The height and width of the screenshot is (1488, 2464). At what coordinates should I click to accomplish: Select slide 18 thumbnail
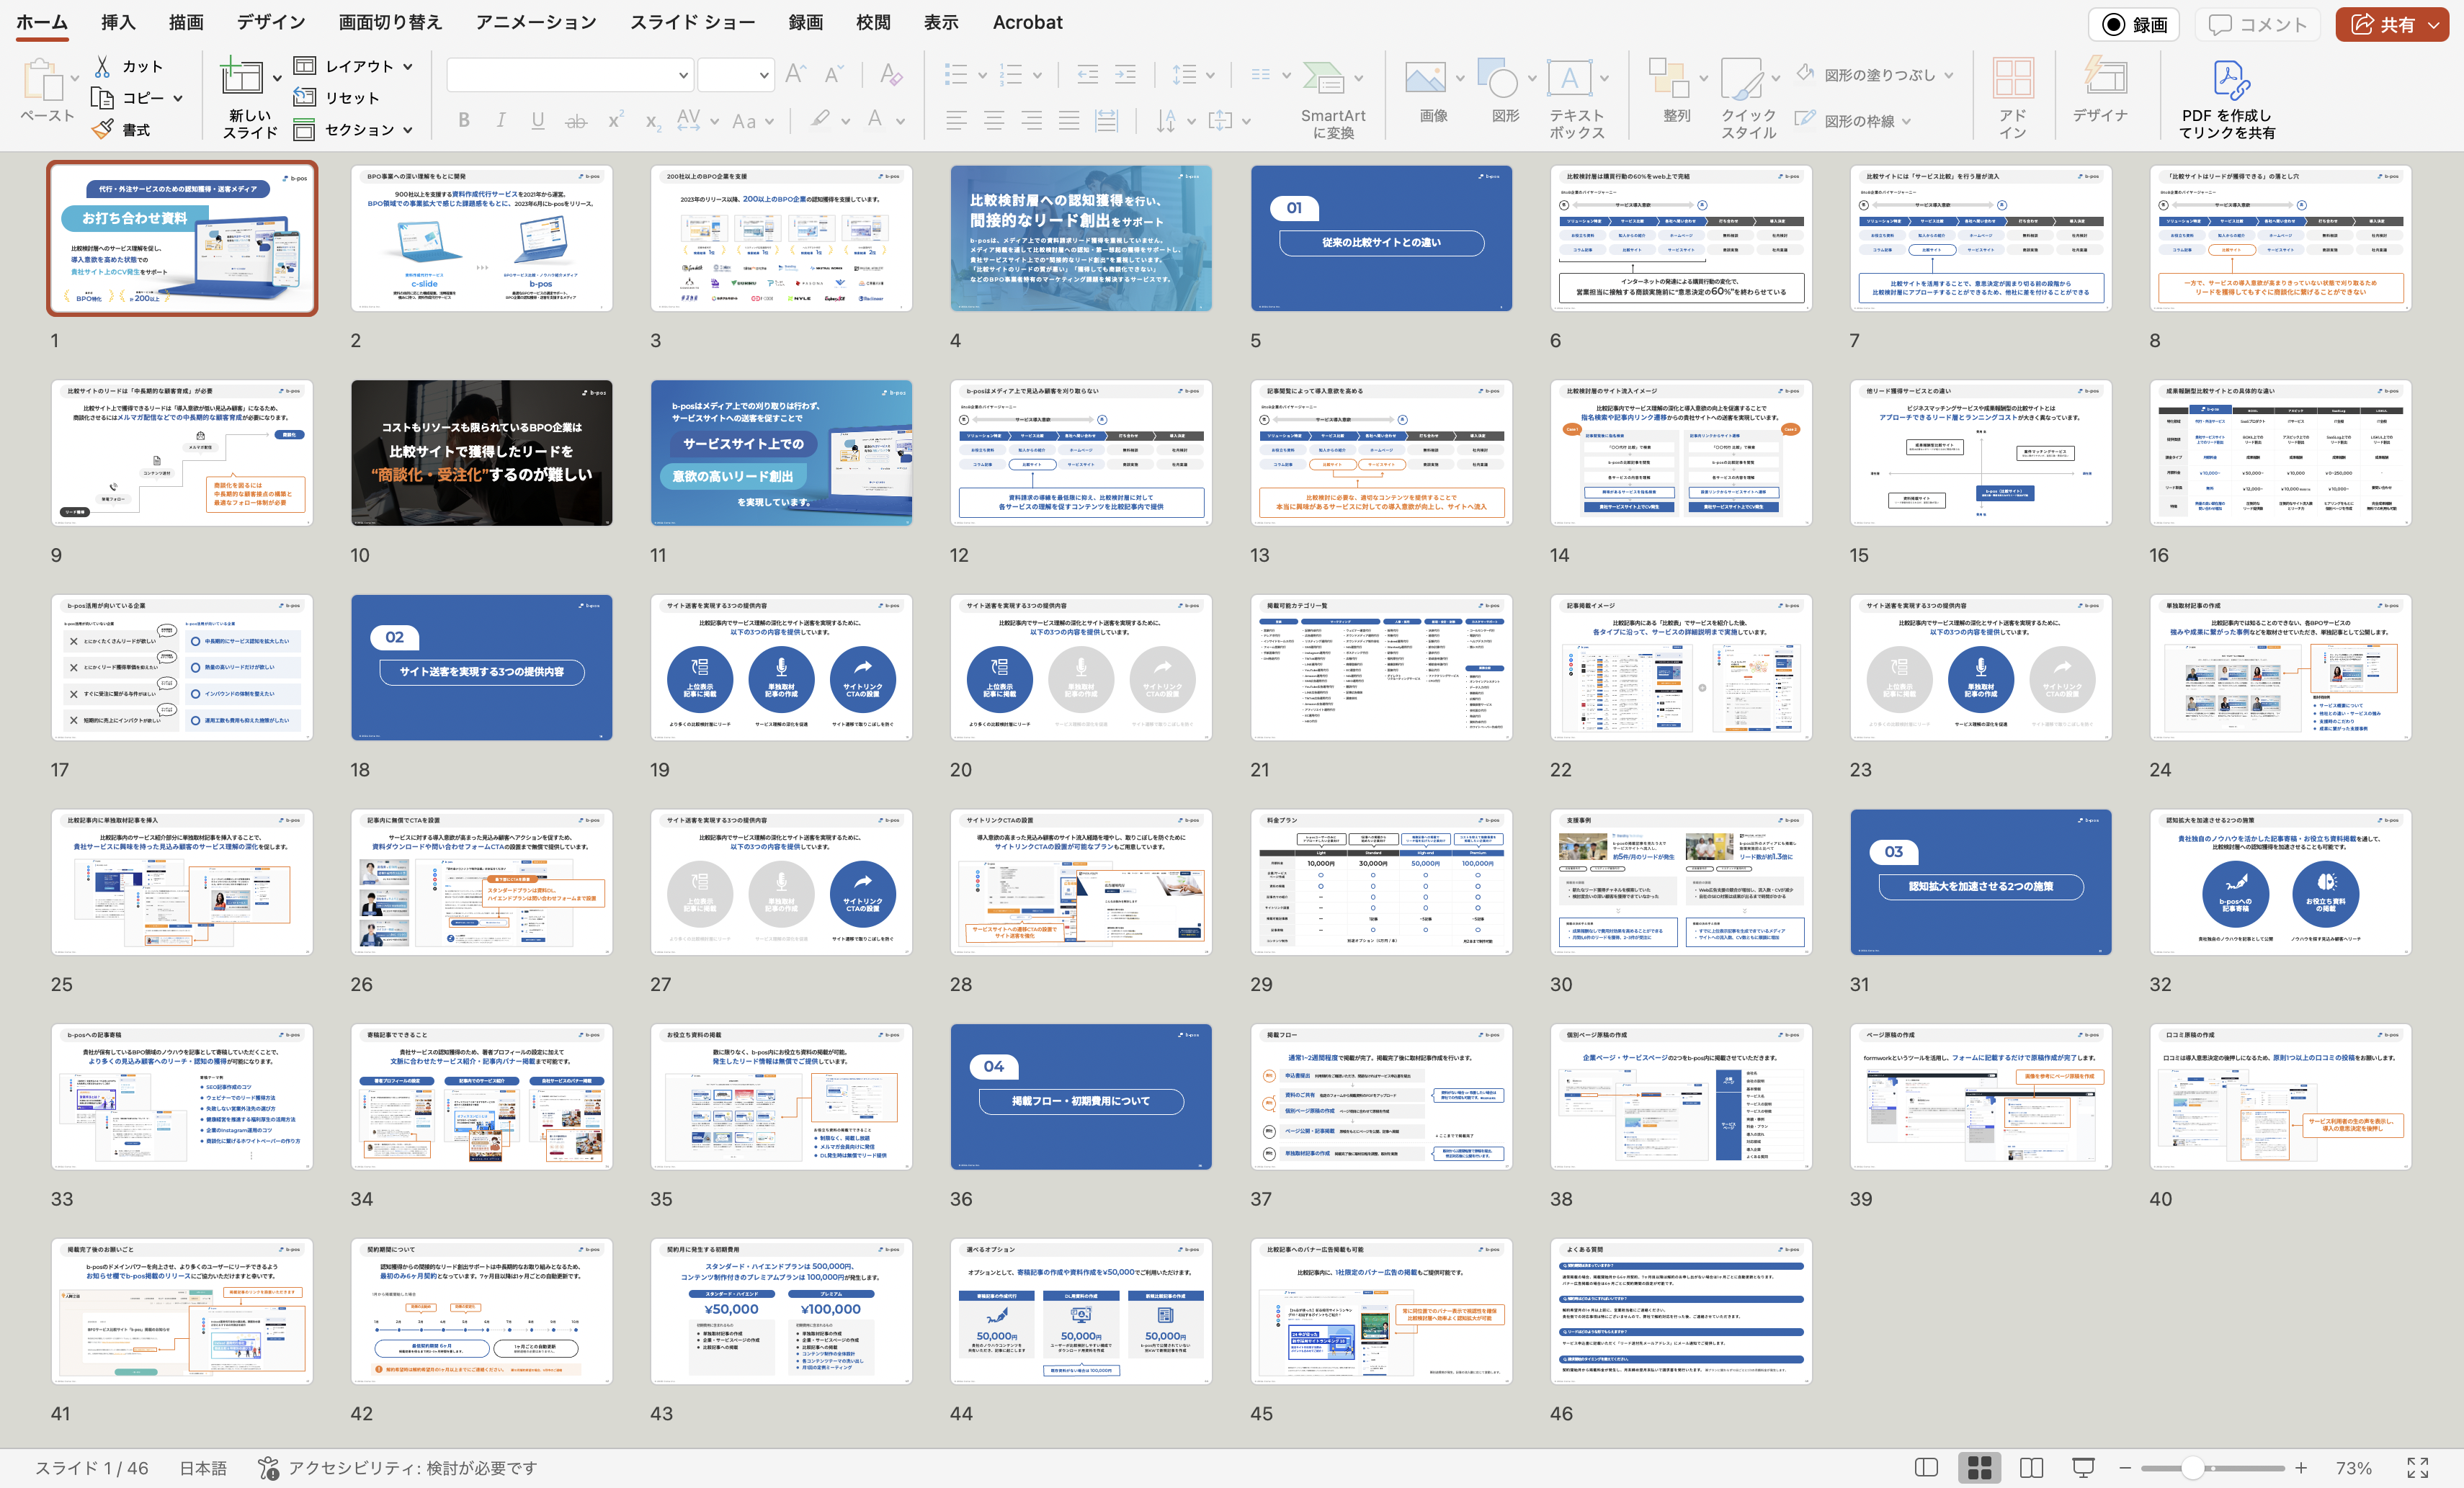pos(481,667)
